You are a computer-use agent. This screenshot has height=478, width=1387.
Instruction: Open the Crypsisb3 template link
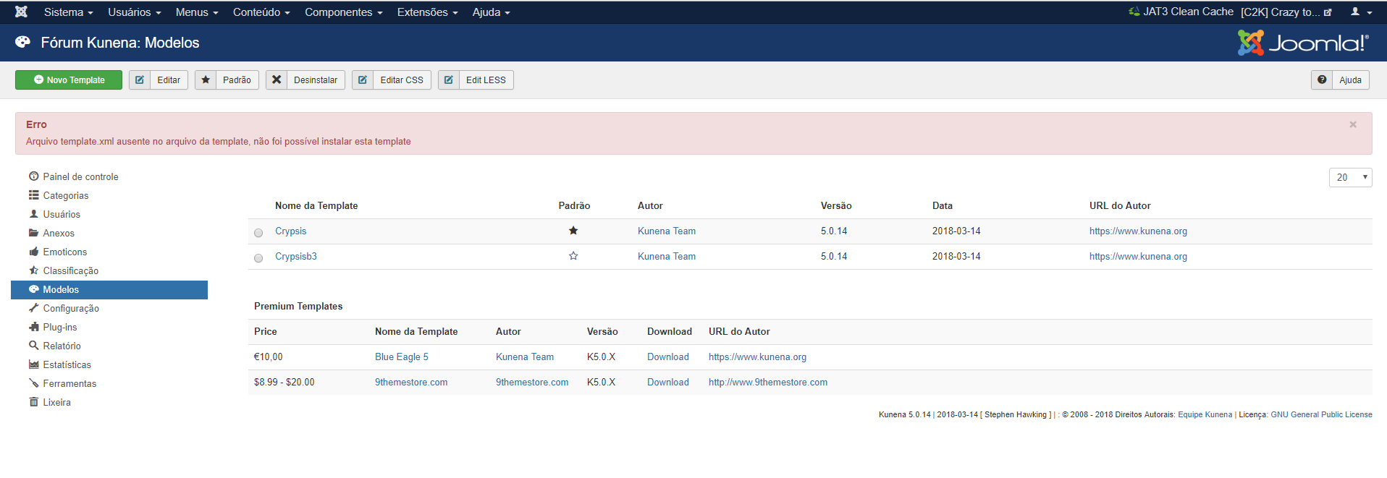[295, 257]
